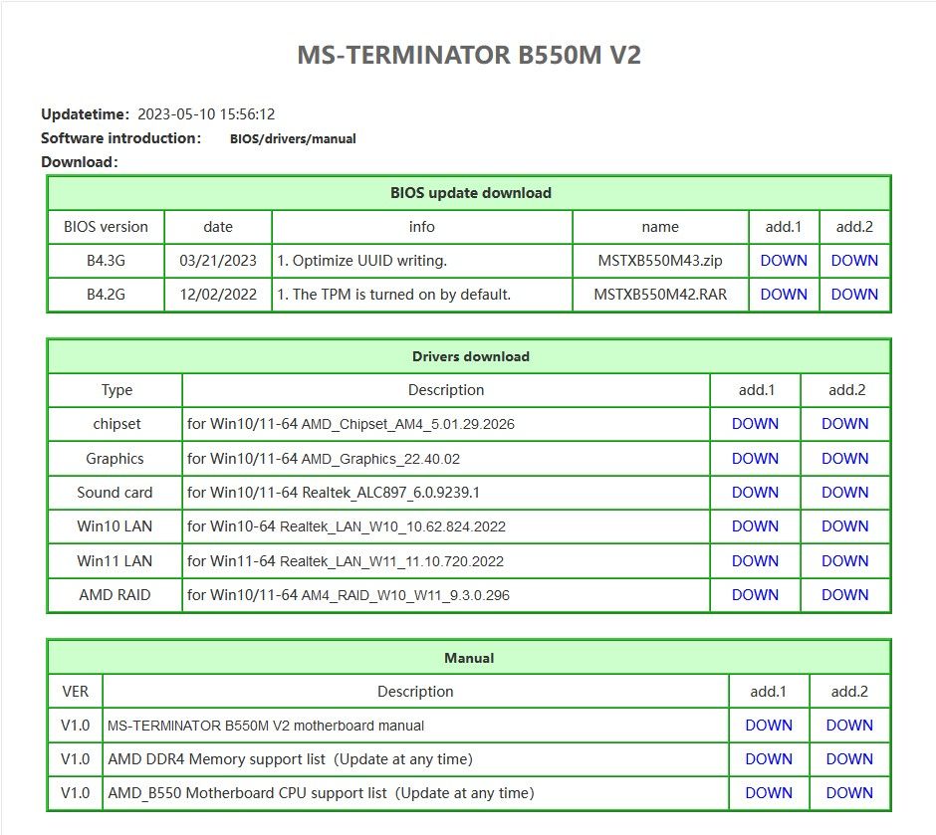Download AMD RAID driver via add.2 DOWN
Screen dimensions: 936x835
click(844, 595)
